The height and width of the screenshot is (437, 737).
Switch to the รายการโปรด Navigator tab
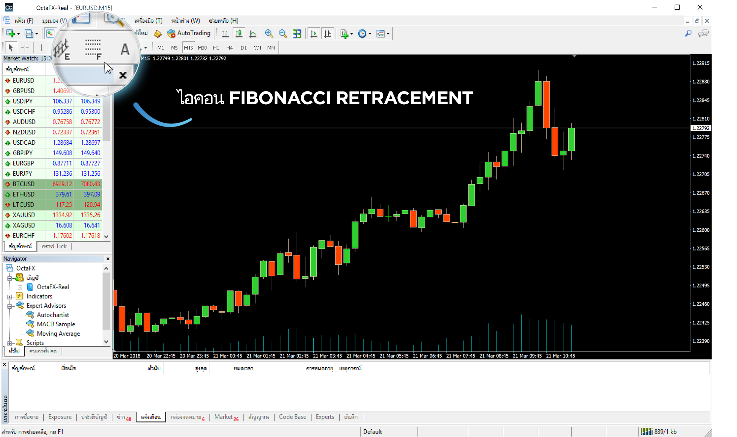tap(43, 351)
